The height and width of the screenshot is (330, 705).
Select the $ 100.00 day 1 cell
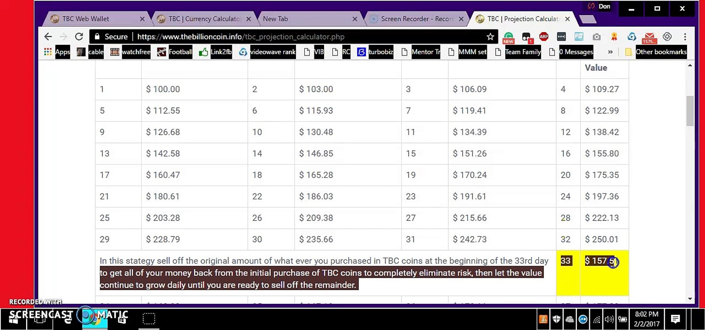tap(195, 89)
